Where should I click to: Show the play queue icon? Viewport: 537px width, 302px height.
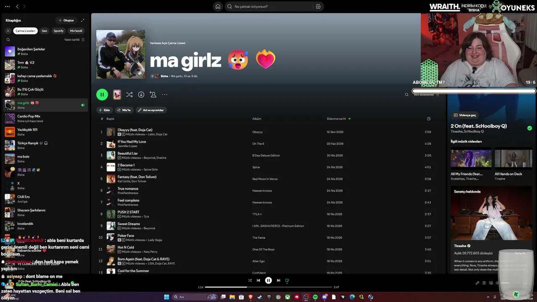(x=484, y=283)
